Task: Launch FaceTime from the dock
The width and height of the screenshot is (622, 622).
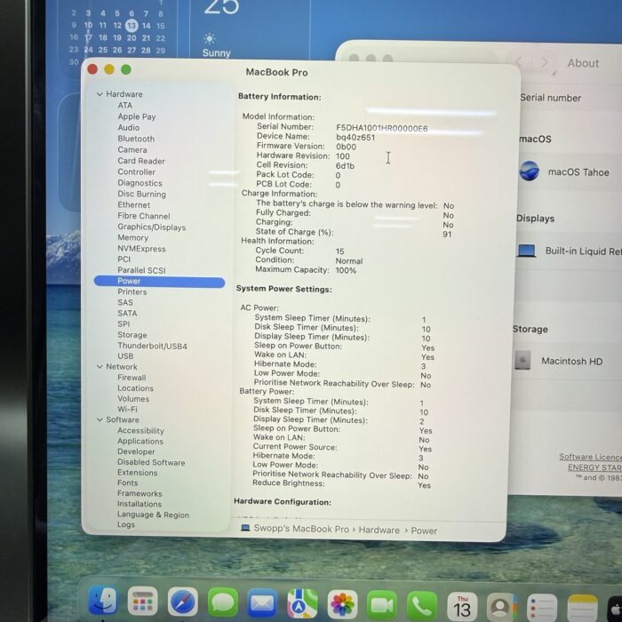Action: (382, 605)
